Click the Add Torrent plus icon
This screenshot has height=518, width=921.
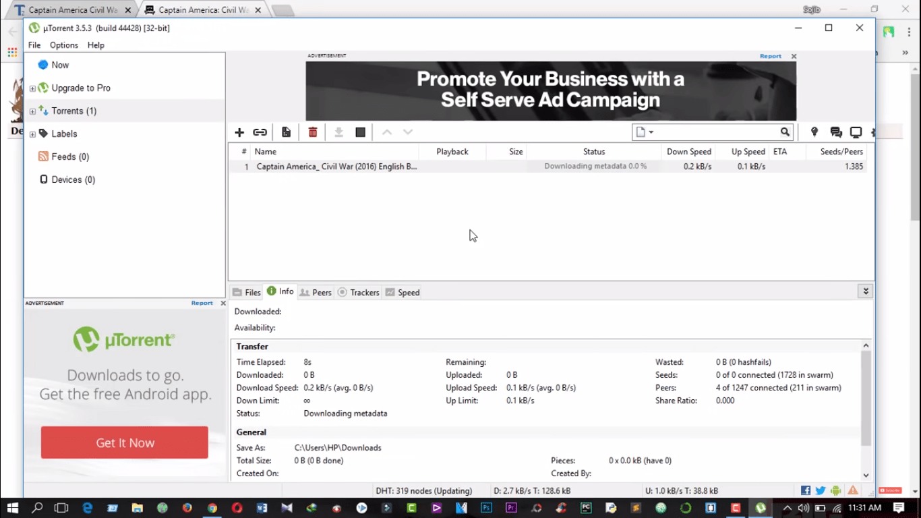(239, 132)
